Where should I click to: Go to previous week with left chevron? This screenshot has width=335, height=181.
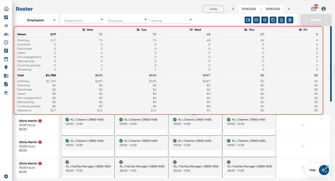tap(233, 9)
